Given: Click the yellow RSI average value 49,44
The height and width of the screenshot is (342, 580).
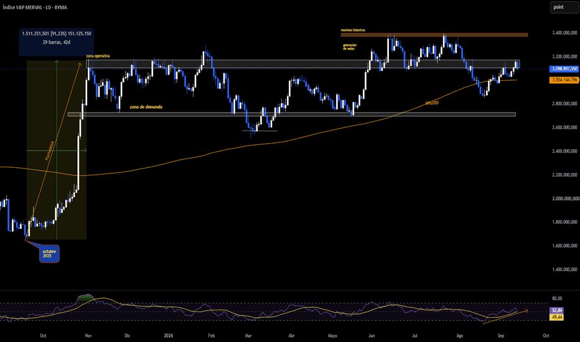Looking at the screenshot, I should pyautogui.click(x=557, y=317).
